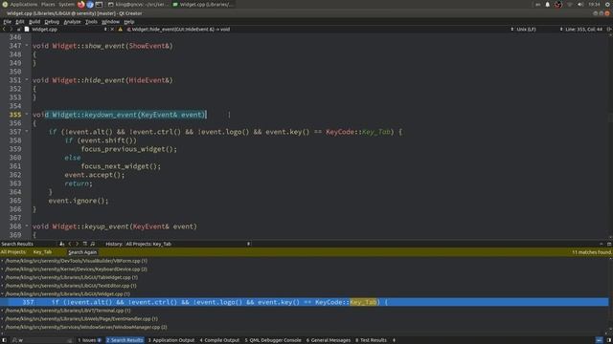Open the Edit menu
This screenshot has width=613, height=344.
pos(20,22)
